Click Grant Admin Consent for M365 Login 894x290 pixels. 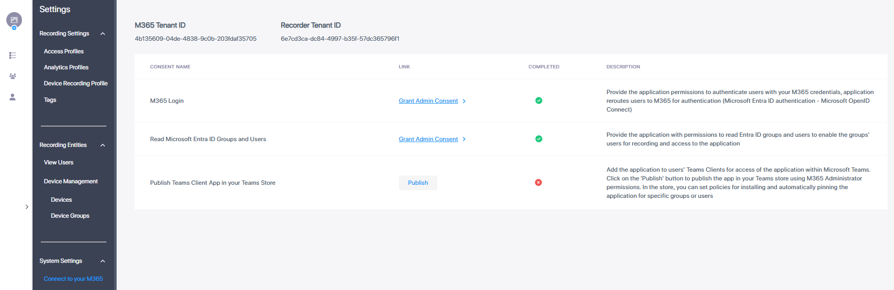point(428,101)
